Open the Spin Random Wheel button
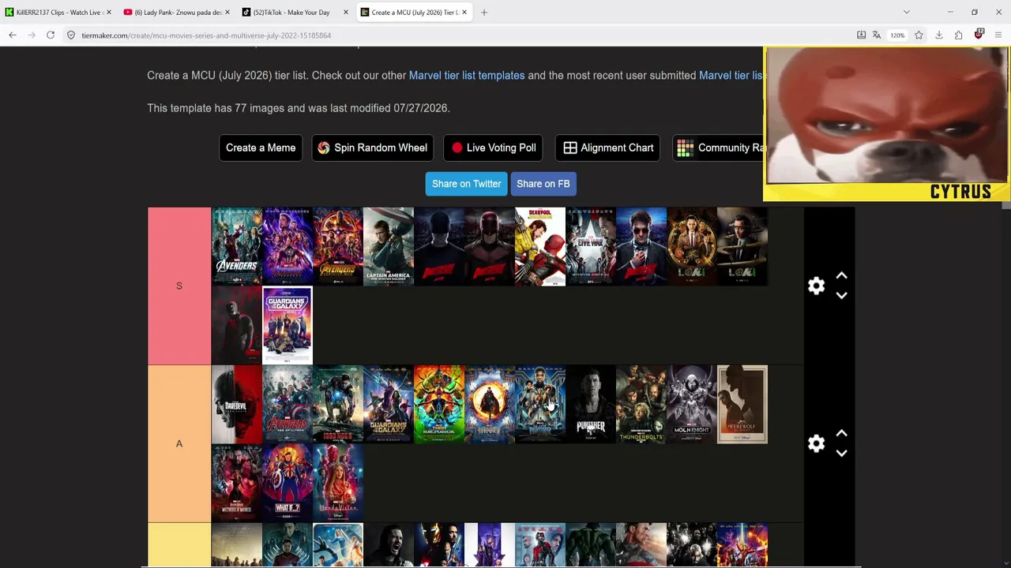The height and width of the screenshot is (568, 1011). tap(372, 148)
